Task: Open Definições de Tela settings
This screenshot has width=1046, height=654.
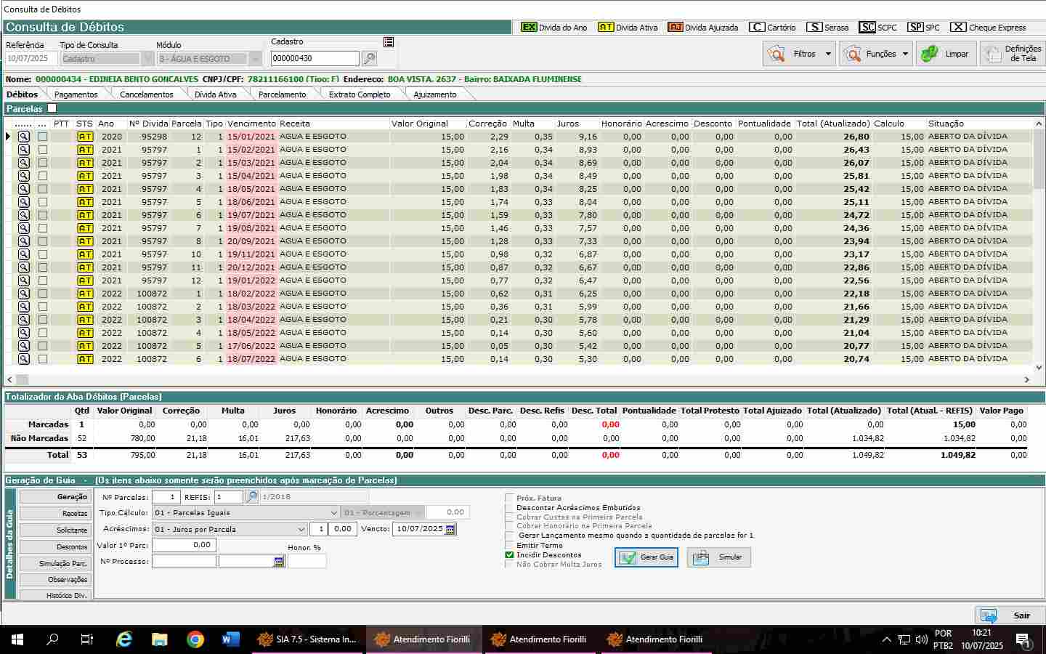Action: [1013, 54]
